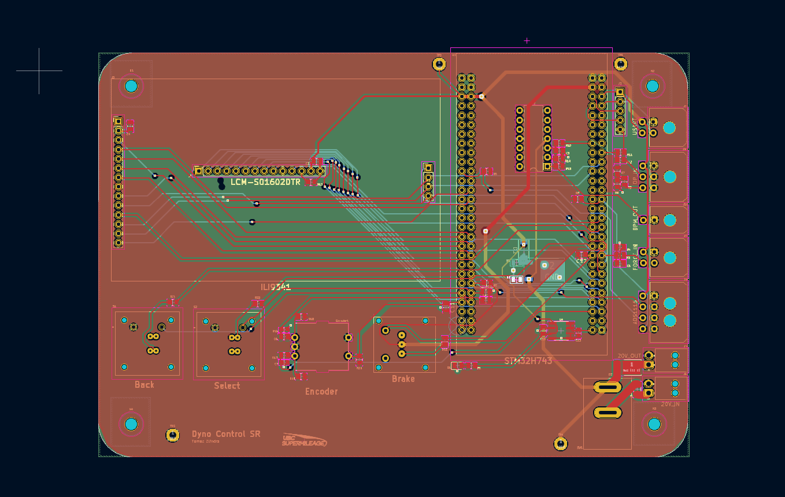Click the square pin 1 pad of LCM-S01602DTR header
The height and width of the screenshot is (497, 785).
[x=199, y=171]
